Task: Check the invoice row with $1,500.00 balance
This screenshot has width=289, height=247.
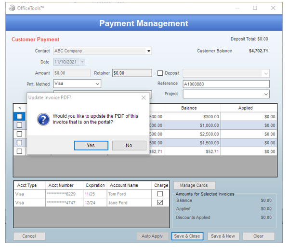Action: tap(19, 142)
